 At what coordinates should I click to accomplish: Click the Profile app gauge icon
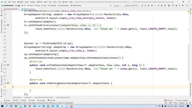pos(158,5)
